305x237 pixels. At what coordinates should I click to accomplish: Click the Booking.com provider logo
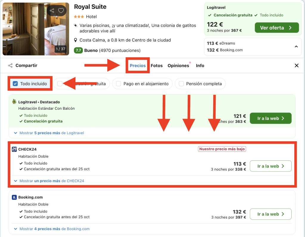pos(14,197)
